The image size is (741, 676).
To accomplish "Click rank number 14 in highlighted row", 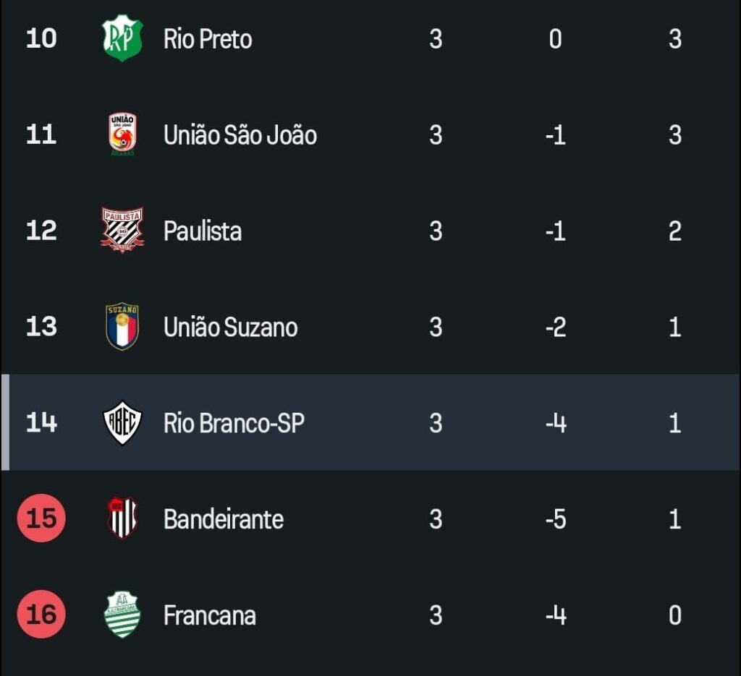I will click(x=41, y=423).
